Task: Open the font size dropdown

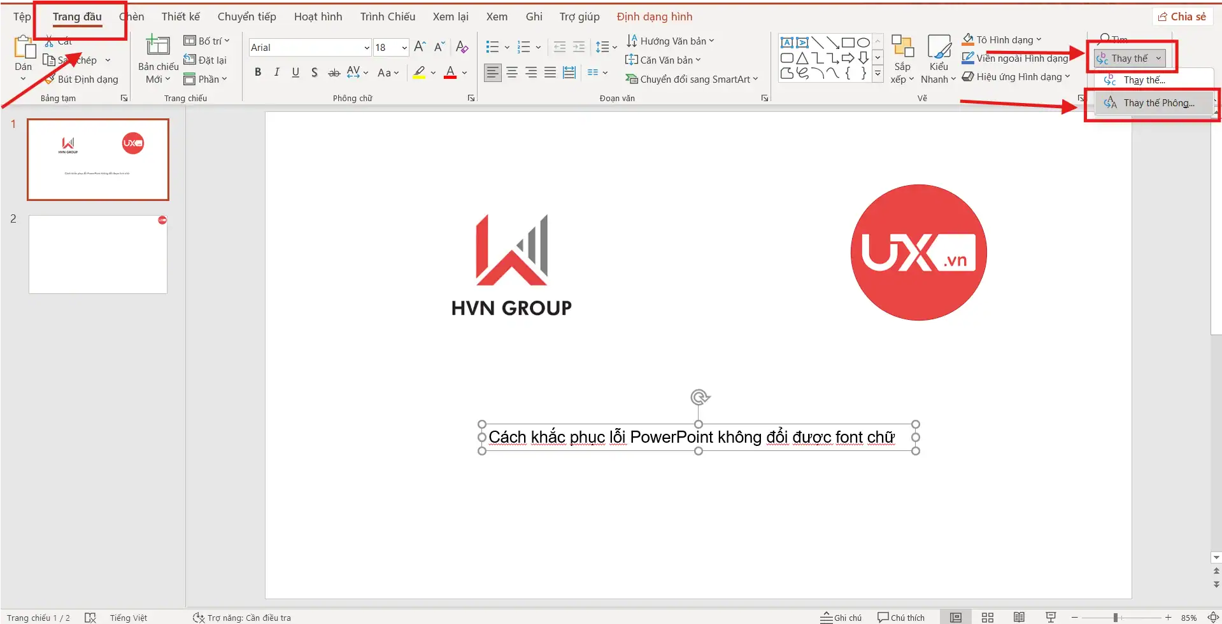Action: coord(403,47)
